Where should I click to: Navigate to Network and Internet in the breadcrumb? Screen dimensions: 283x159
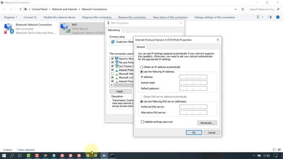click(65, 9)
